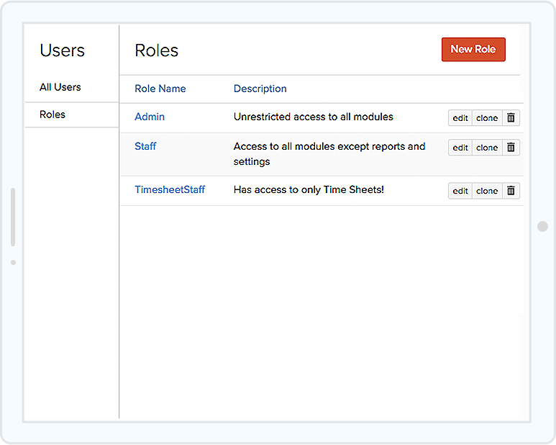556x445 pixels.
Task: Remove TimesheetStaff role using trash icon
Action: click(511, 191)
